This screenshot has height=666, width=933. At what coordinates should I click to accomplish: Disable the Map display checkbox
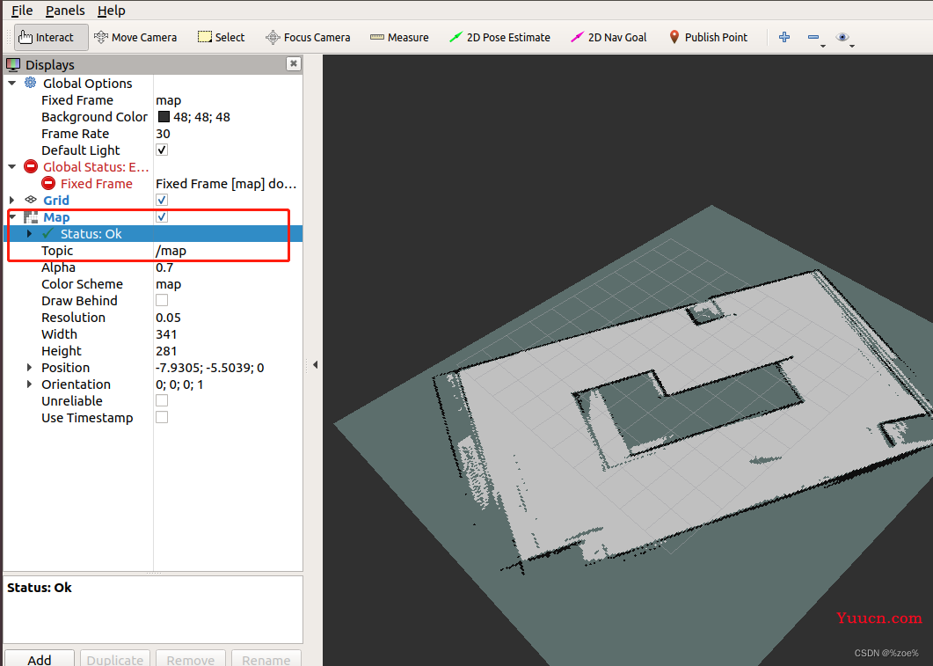tap(162, 216)
